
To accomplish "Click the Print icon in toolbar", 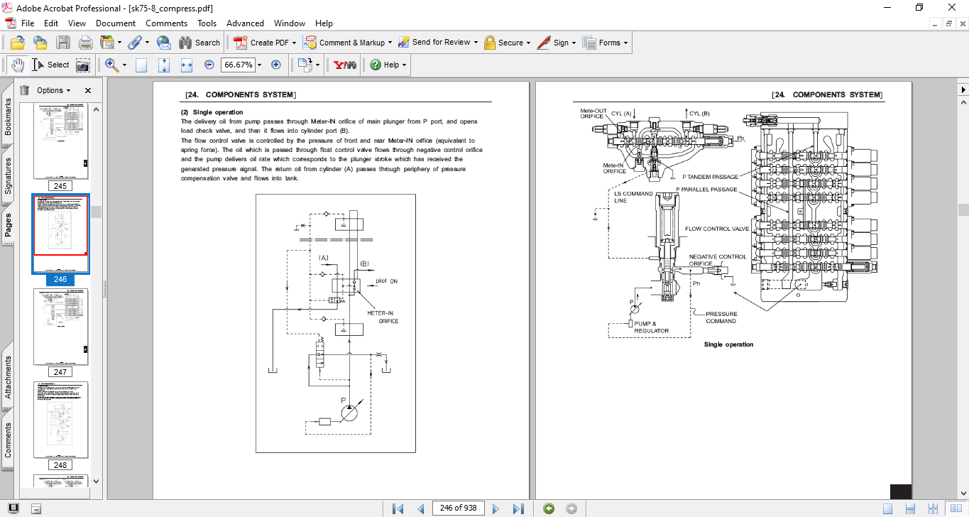I will [x=85, y=43].
